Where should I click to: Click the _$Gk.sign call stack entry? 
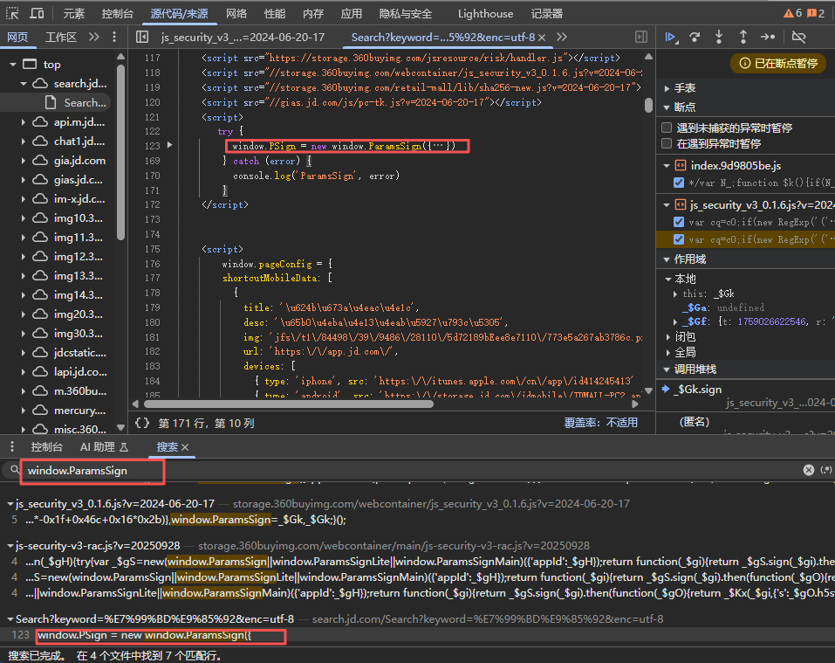(697, 389)
